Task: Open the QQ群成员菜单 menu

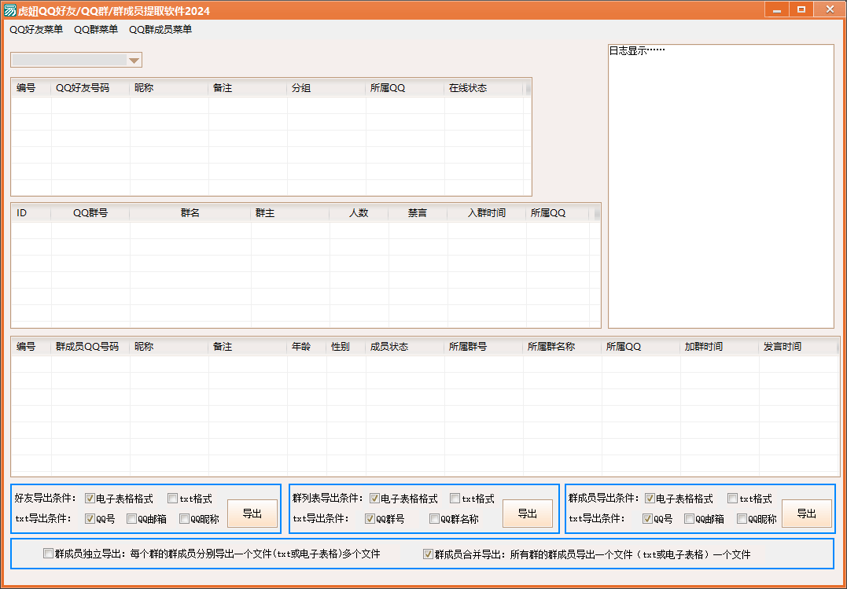Action: (x=160, y=30)
